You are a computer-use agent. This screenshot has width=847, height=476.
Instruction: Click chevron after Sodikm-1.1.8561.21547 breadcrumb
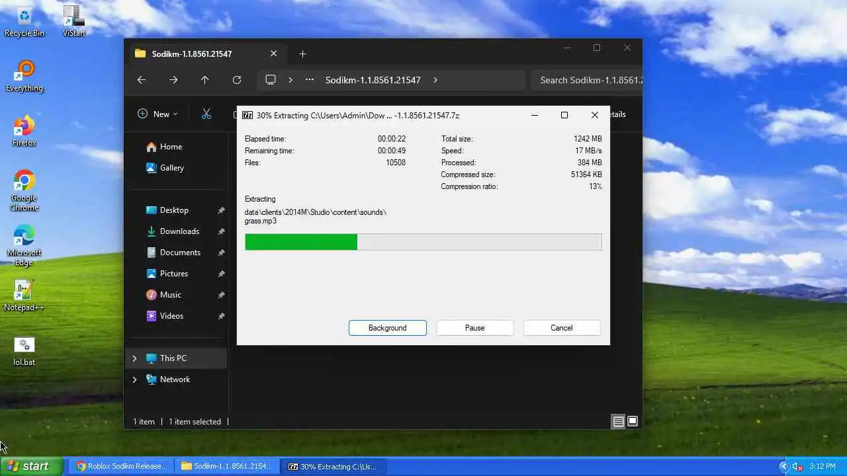[x=435, y=80]
